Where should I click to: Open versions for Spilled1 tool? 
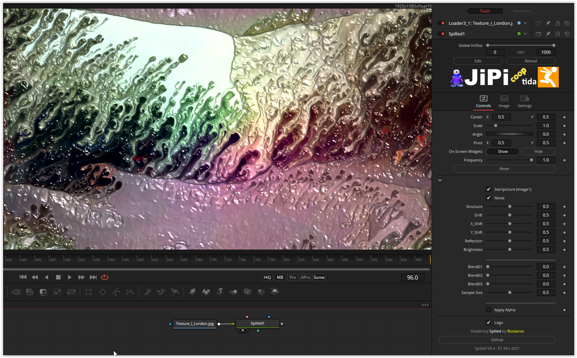click(x=538, y=34)
